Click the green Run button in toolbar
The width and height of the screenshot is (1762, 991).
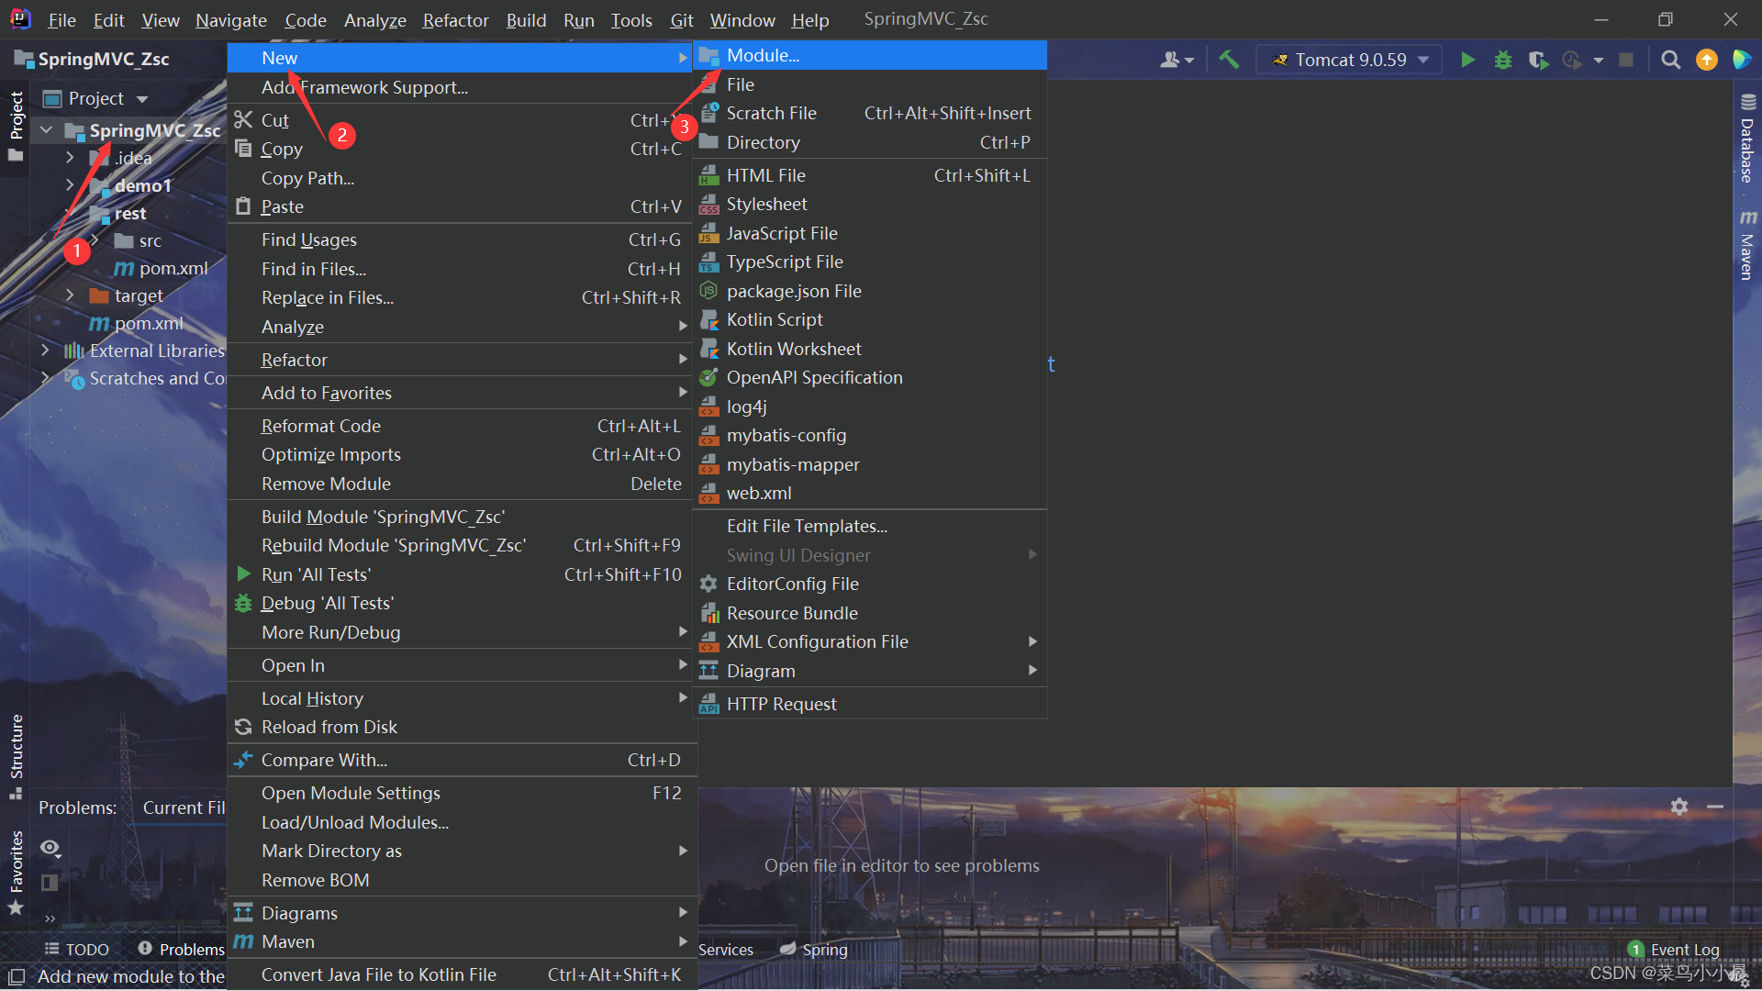pyautogui.click(x=1467, y=60)
